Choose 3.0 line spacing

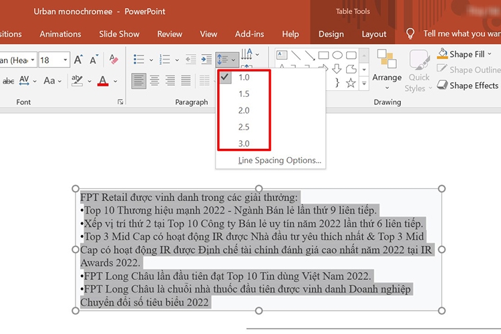click(244, 143)
